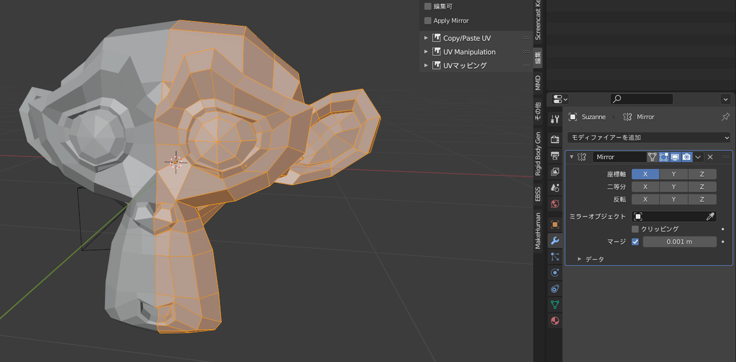736x362 pixels.
Task: Open the Output Properties printer icon
Action: tap(555, 155)
